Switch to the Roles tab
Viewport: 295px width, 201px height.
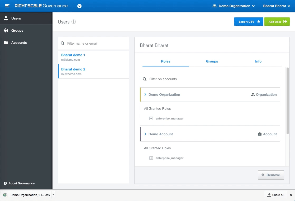pyautogui.click(x=165, y=61)
